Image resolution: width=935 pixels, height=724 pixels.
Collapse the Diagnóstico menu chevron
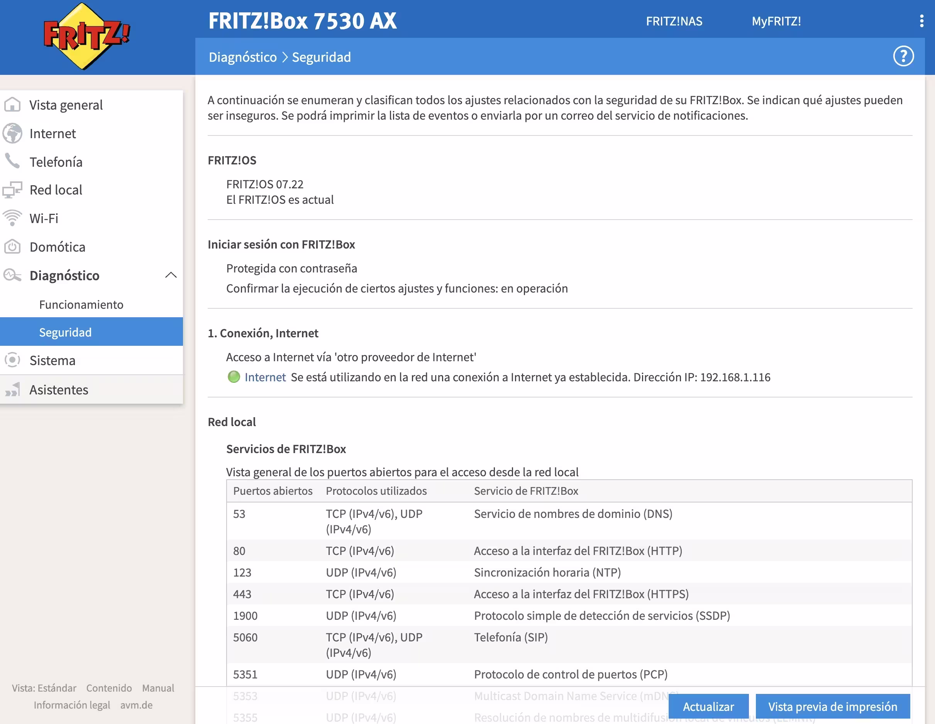171,275
